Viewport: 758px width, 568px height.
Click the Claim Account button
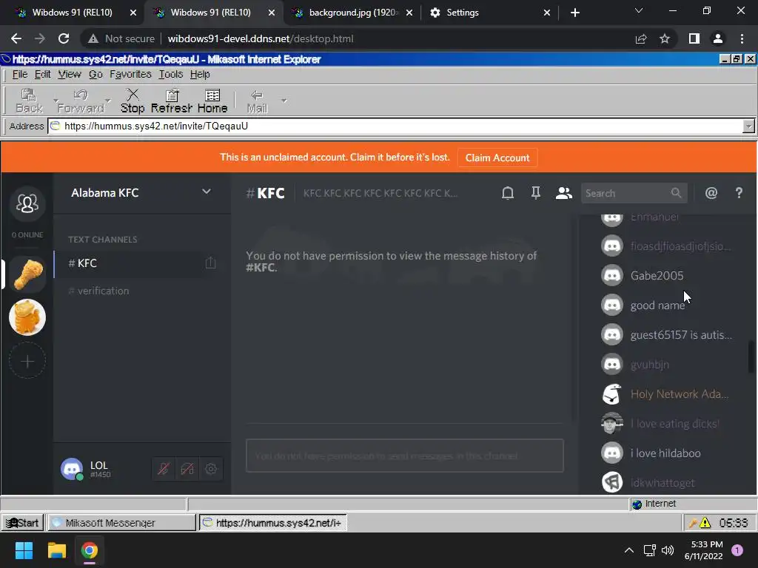[497, 158]
